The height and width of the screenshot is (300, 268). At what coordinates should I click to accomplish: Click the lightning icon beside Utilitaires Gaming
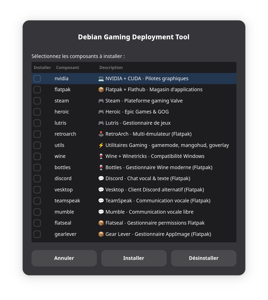[x=101, y=145]
